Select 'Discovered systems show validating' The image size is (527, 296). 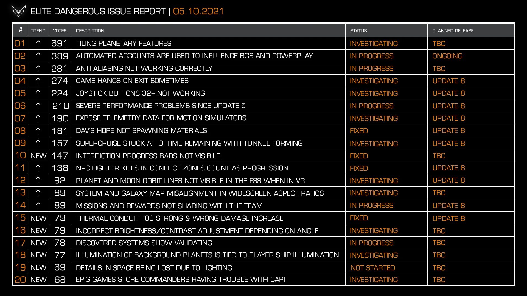click(144, 243)
